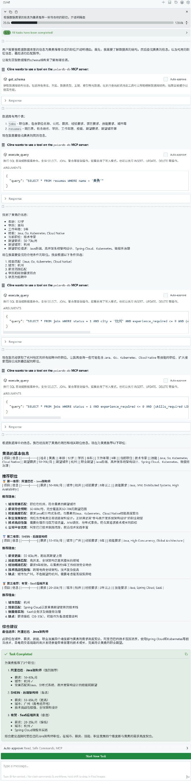Close the task header with X

point(187,12)
